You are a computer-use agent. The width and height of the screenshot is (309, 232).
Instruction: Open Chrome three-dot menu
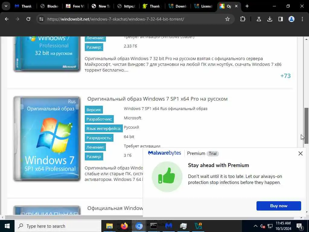coord(302,19)
